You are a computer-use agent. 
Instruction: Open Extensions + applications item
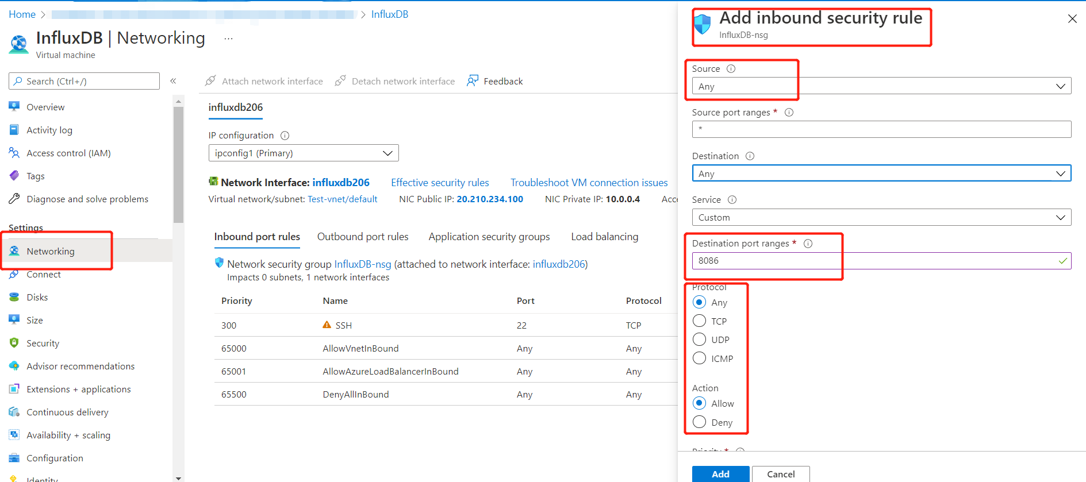[79, 390]
